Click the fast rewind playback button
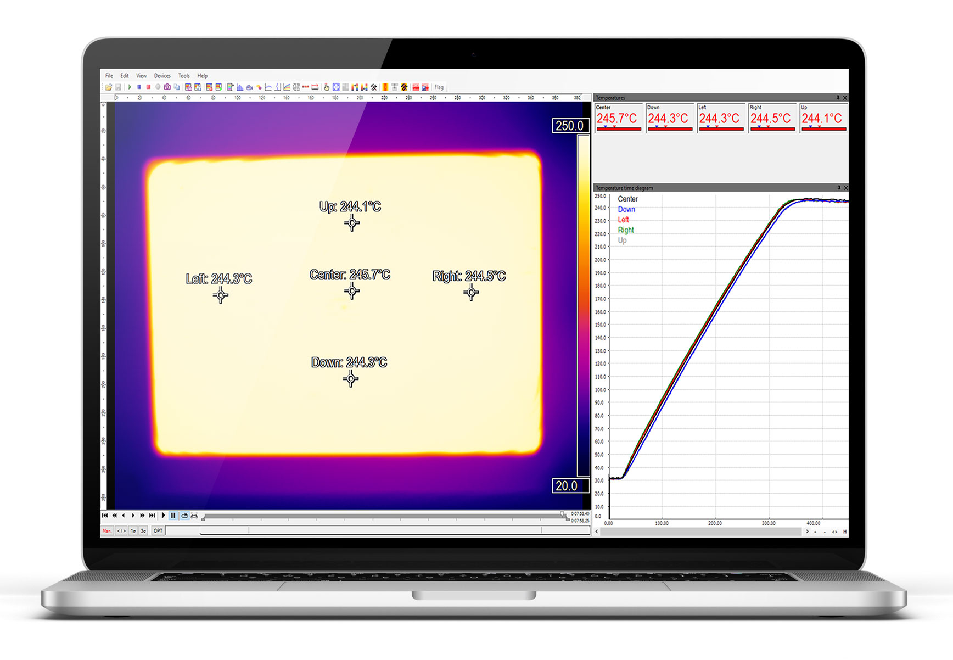Viewport: 953px width, 660px height. 115,516
